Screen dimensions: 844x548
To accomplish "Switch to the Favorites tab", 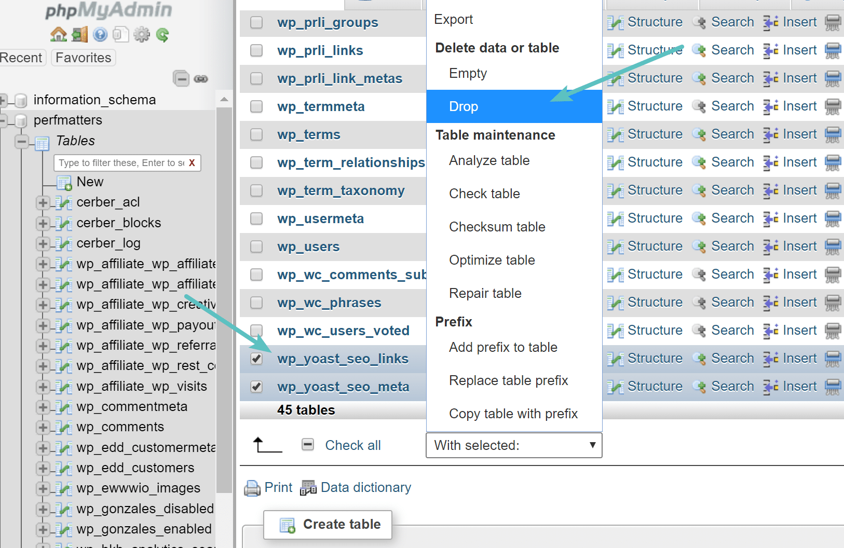I will (83, 58).
